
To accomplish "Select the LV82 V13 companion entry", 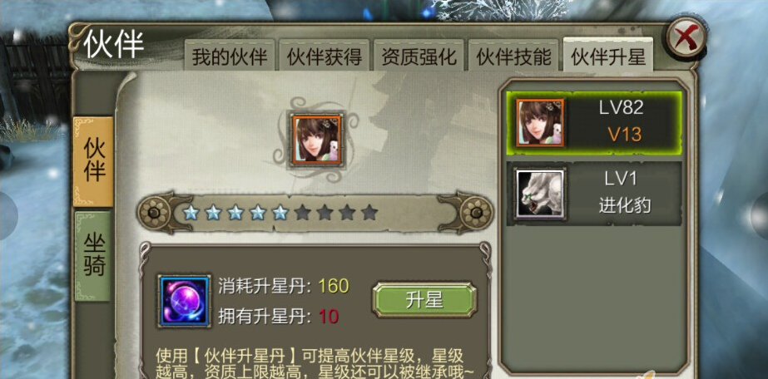I will (x=593, y=123).
